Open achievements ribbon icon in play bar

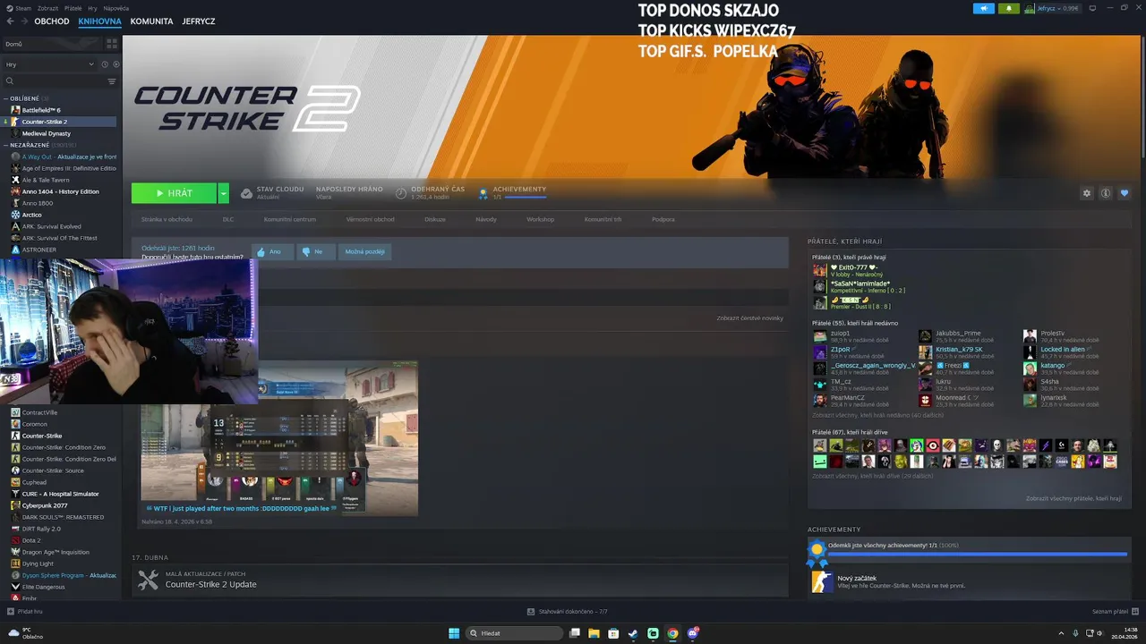483,192
